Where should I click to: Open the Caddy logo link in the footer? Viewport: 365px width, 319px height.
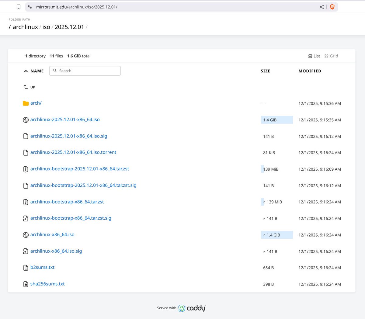click(192, 308)
